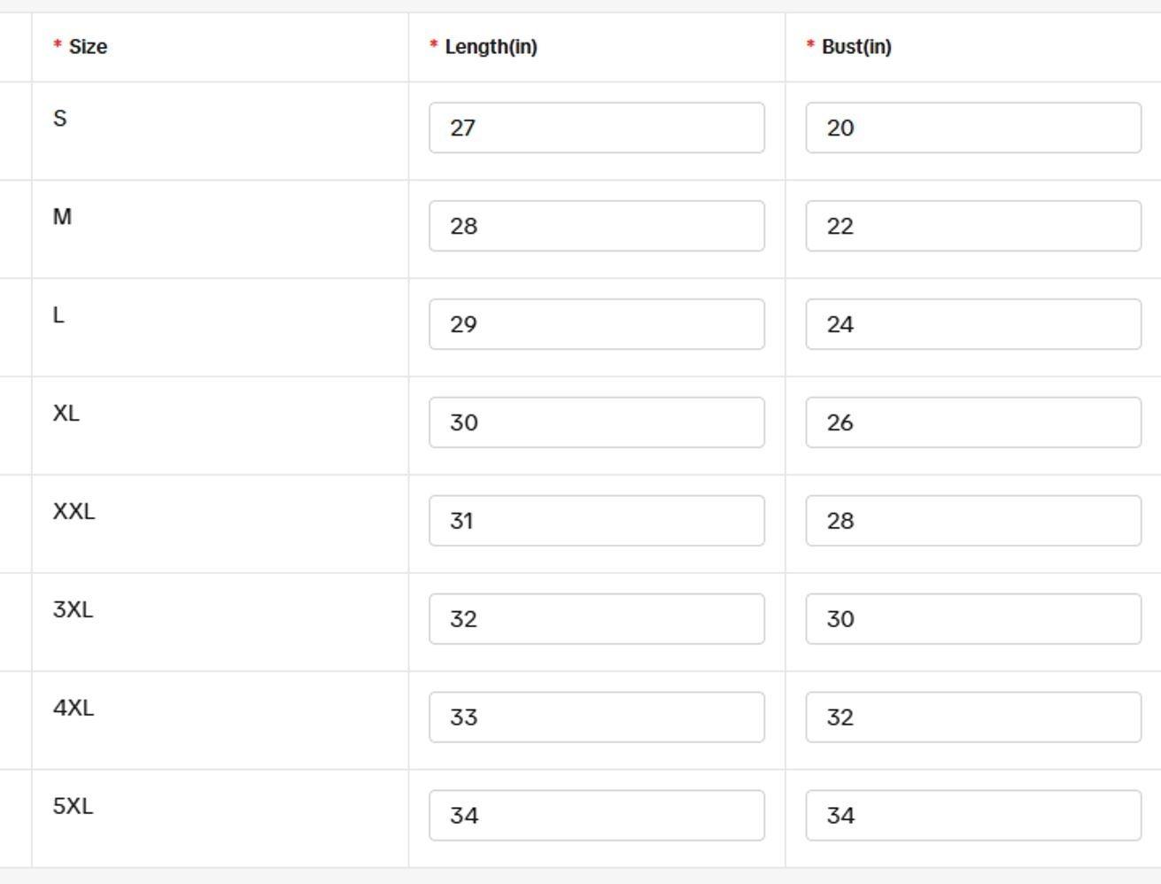Image resolution: width=1161 pixels, height=884 pixels.
Task: Focus the Length input for size L
Action: [596, 324]
